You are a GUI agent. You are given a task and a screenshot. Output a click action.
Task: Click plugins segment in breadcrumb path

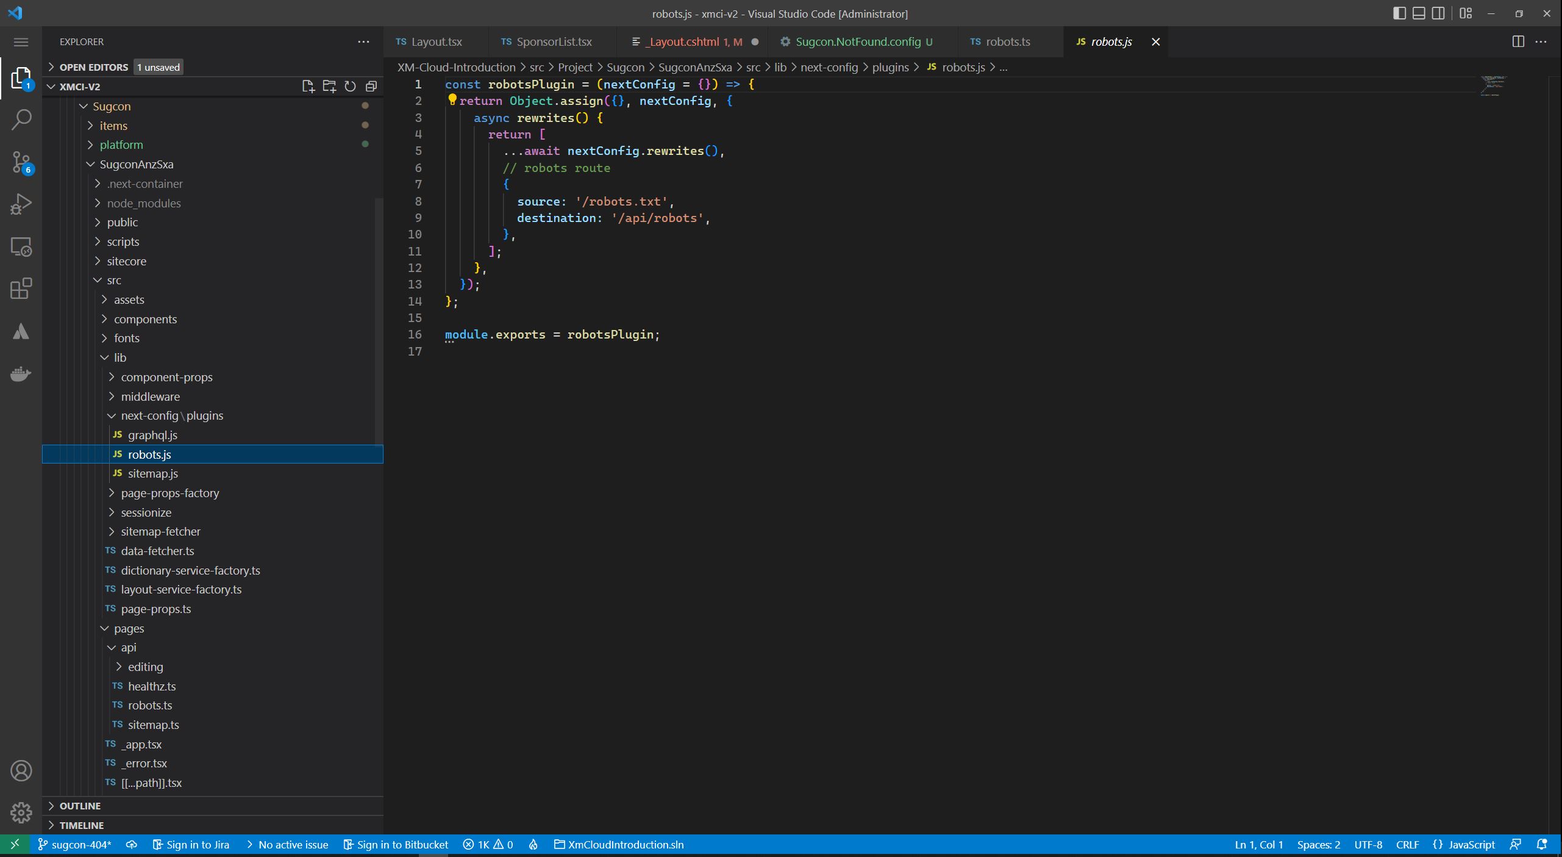click(x=890, y=67)
